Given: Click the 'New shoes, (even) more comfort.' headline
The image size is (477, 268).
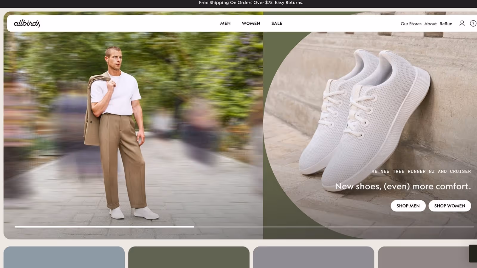Looking at the screenshot, I should pyautogui.click(x=403, y=186).
